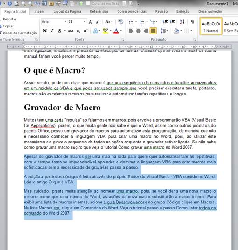Image resolution: width=238 pixels, height=250 pixels.
Task: Click the bullet list icon
Action: tap(131, 21)
